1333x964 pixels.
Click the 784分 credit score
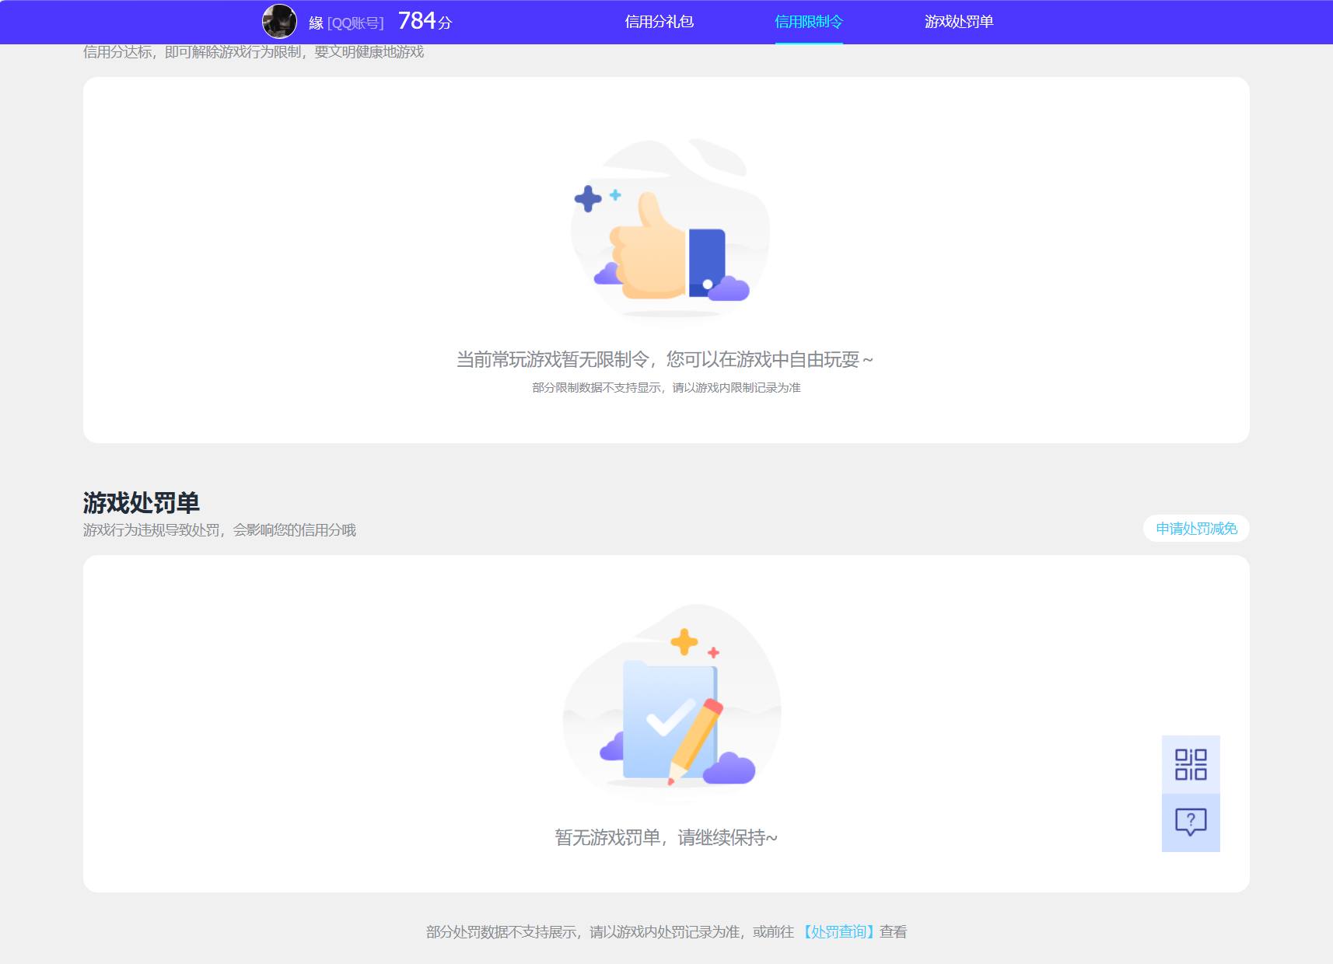[425, 21]
